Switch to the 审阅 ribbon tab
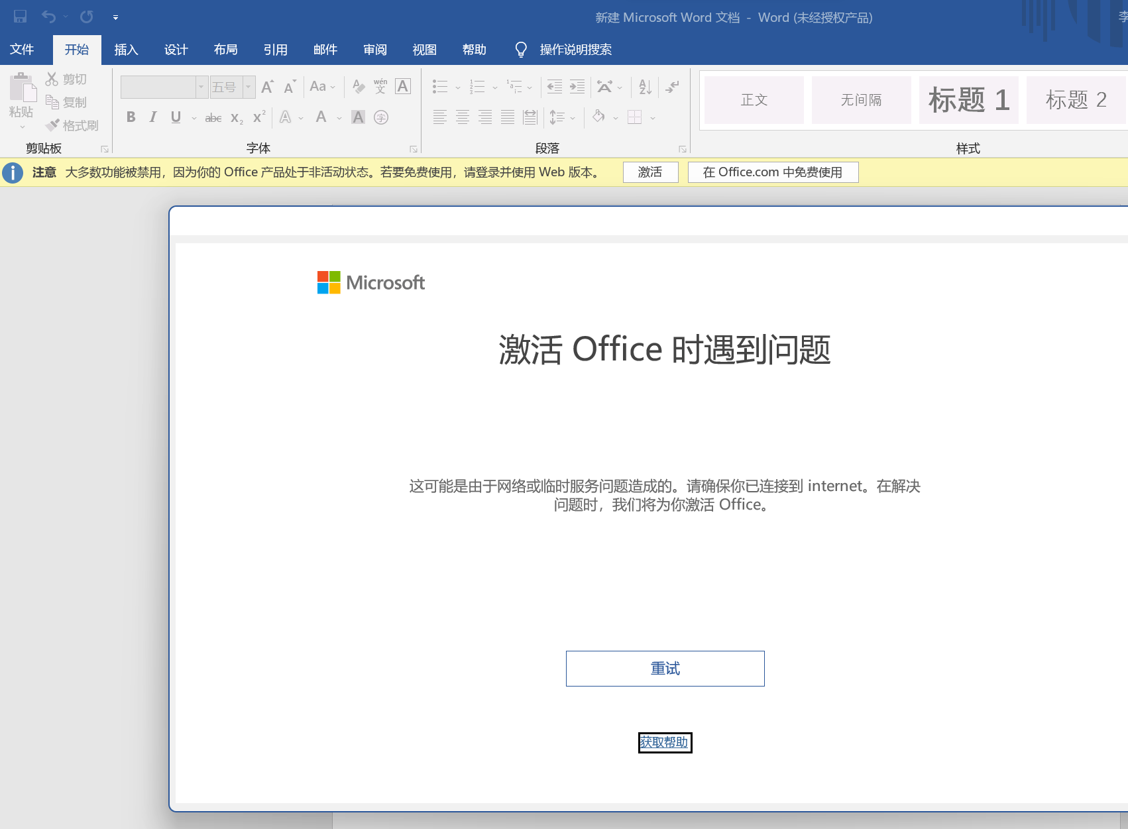This screenshot has width=1128, height=829. [374, 50]
